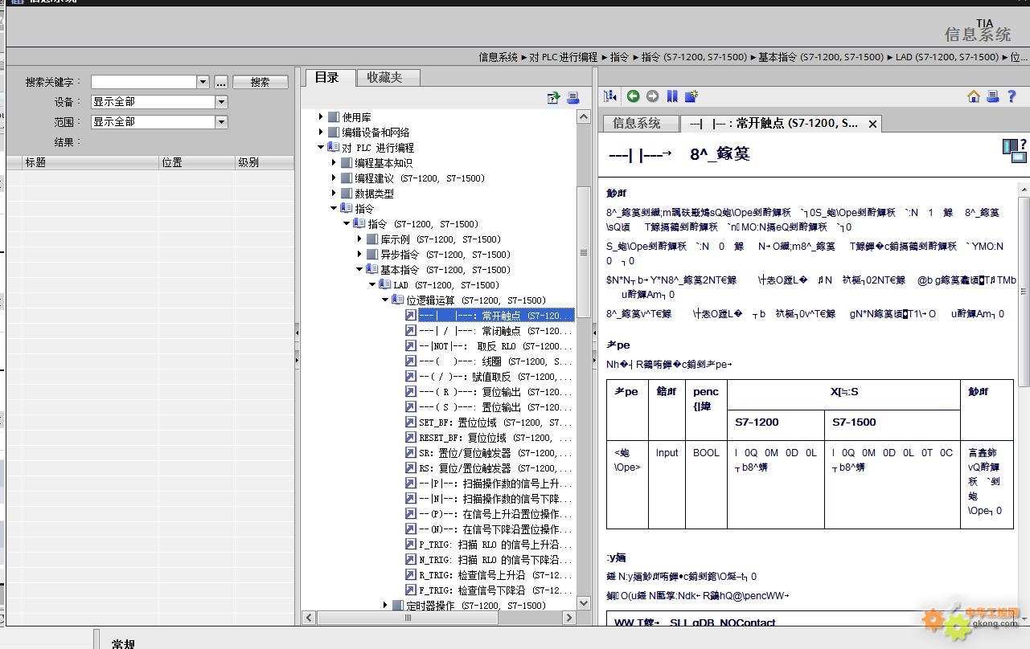The image size is (1030, 649).
Task: Click the page icon beside 定时器操作
Action: point(398,606)
